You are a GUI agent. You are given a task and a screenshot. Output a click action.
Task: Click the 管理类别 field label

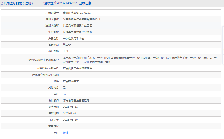(x=53, y=45)
